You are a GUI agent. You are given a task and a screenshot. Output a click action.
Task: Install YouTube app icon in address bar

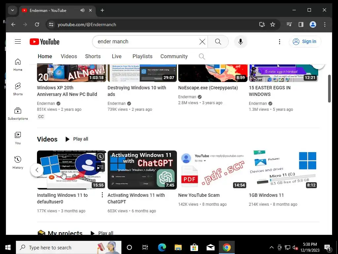point(262,24)
